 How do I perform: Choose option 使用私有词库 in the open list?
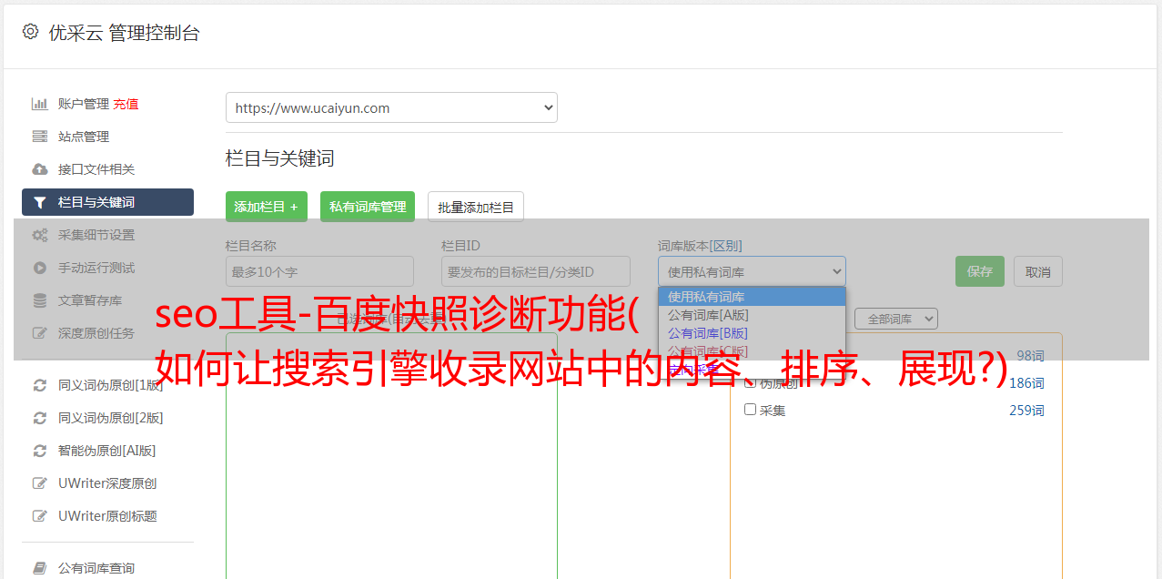click(752, 297)
